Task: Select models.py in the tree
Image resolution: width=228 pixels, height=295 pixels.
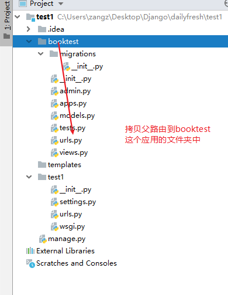Action: 77,116
